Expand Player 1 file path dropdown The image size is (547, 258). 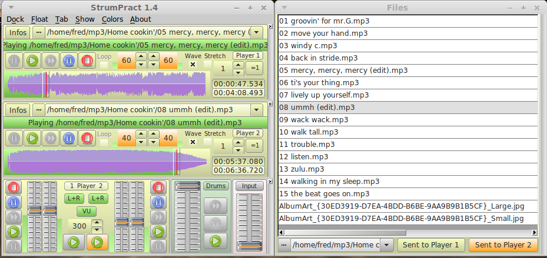pyautogui.click(x=256, y=32)
